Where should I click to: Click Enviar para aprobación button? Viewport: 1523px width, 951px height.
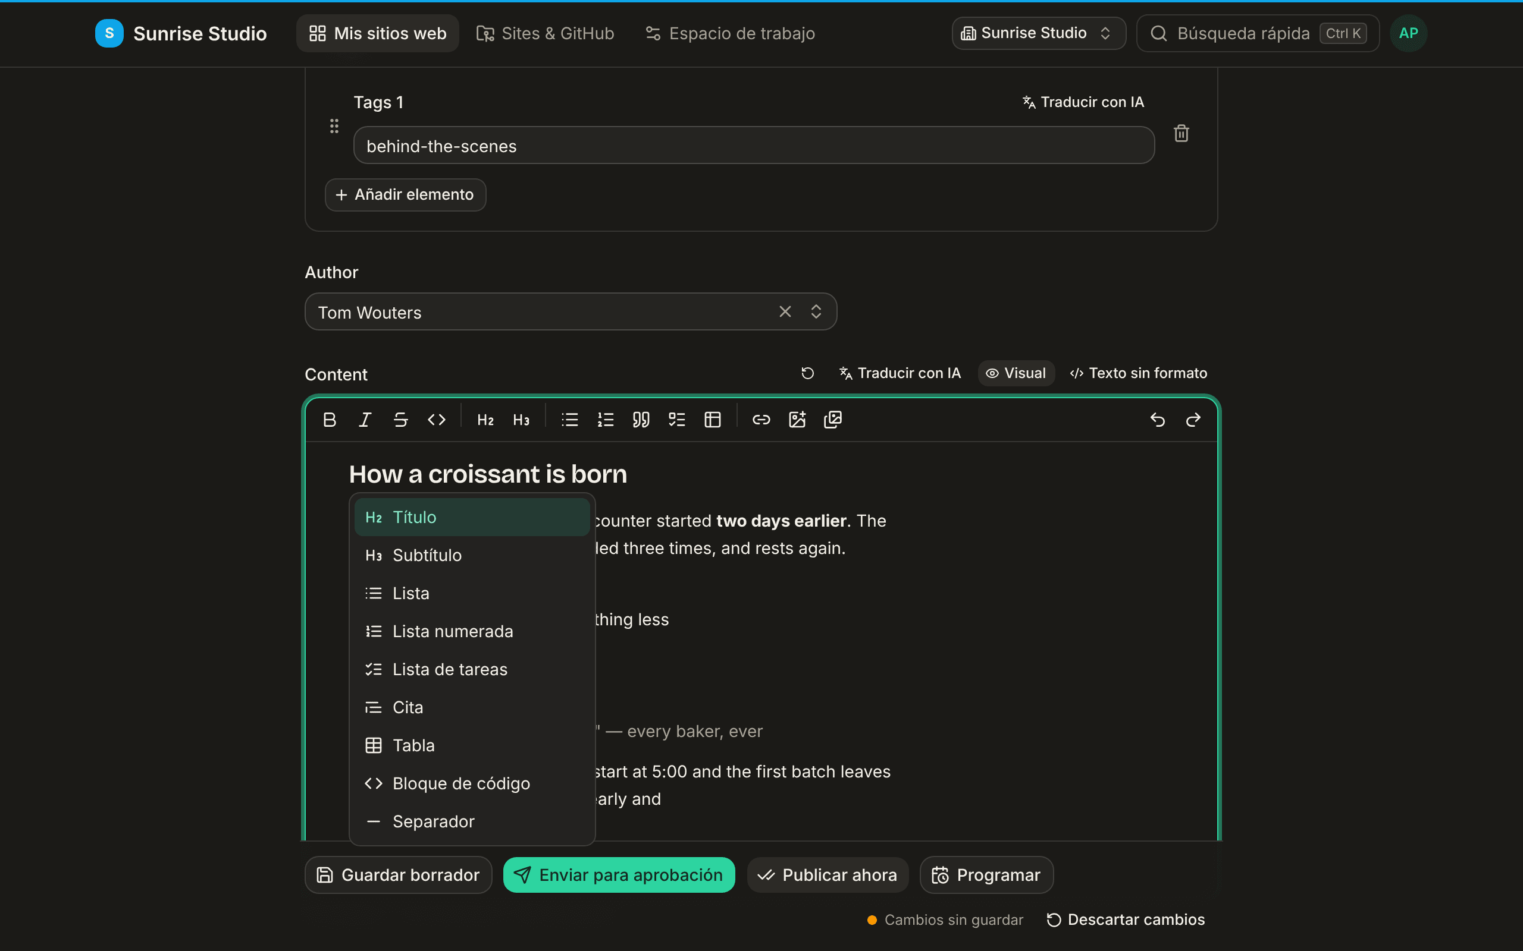point(619,875)
